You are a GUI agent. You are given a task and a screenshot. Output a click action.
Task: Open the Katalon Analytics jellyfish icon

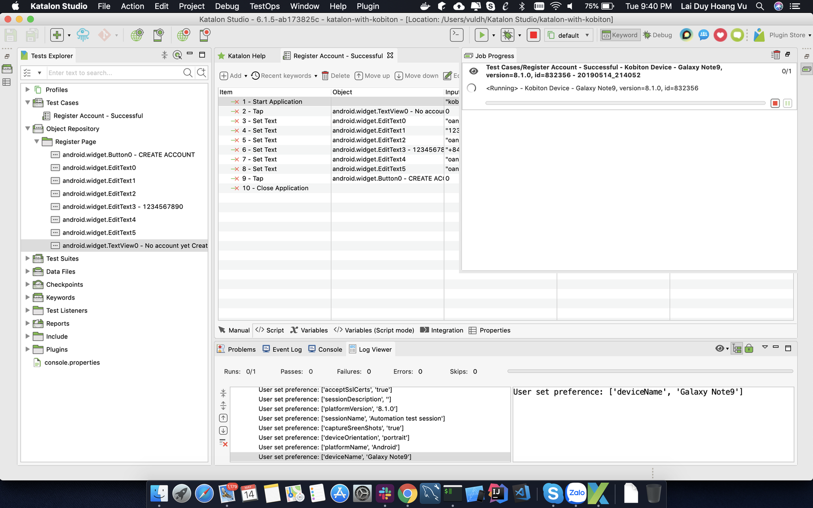tap(83, 35)
